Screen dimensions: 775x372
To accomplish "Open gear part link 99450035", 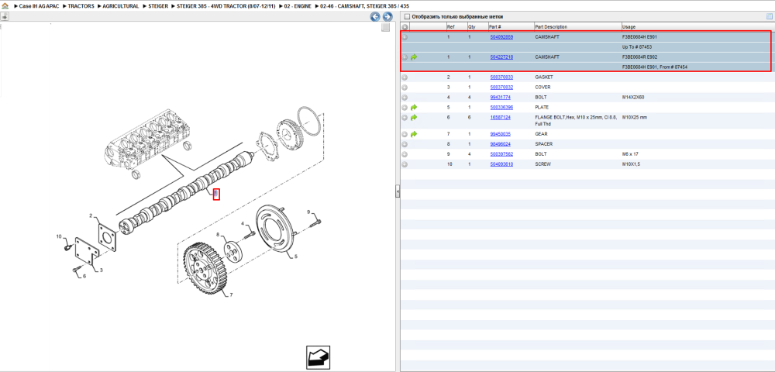I will click(x=500, y=134).
